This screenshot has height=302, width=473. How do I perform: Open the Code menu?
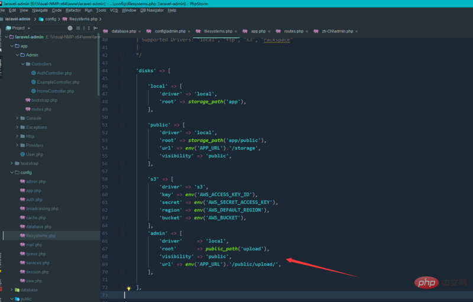(x=57, y=10)
